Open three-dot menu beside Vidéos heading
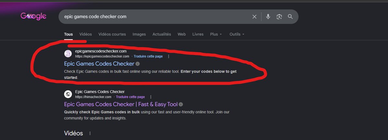Screen dimensions: 388x140 pos(90,133)
